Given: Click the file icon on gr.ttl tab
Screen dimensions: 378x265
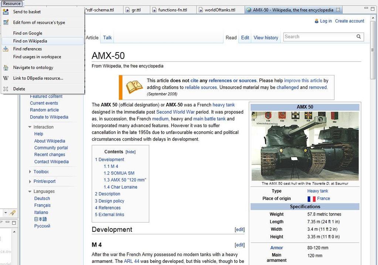Looking at the screenshot, I should tap(128, 10).
